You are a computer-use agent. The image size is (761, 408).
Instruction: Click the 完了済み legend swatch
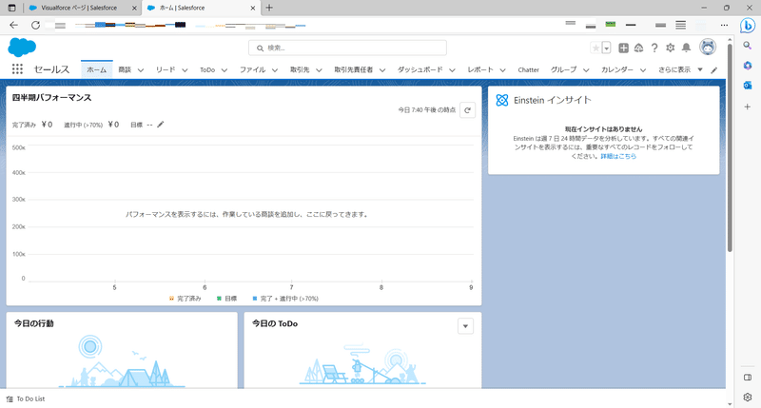[x=171, y=299]
